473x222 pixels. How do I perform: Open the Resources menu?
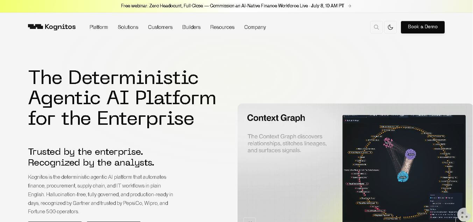pos(222,27)
